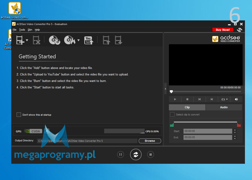This screenshot has width=252, height=180.
Task: Click the Add video file icon
Action: click(20, 40)
